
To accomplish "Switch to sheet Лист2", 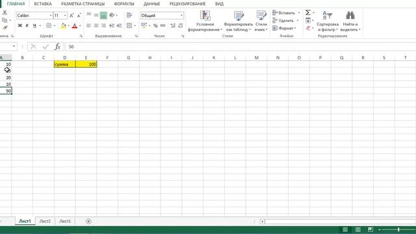I will (x=45, y=221).
